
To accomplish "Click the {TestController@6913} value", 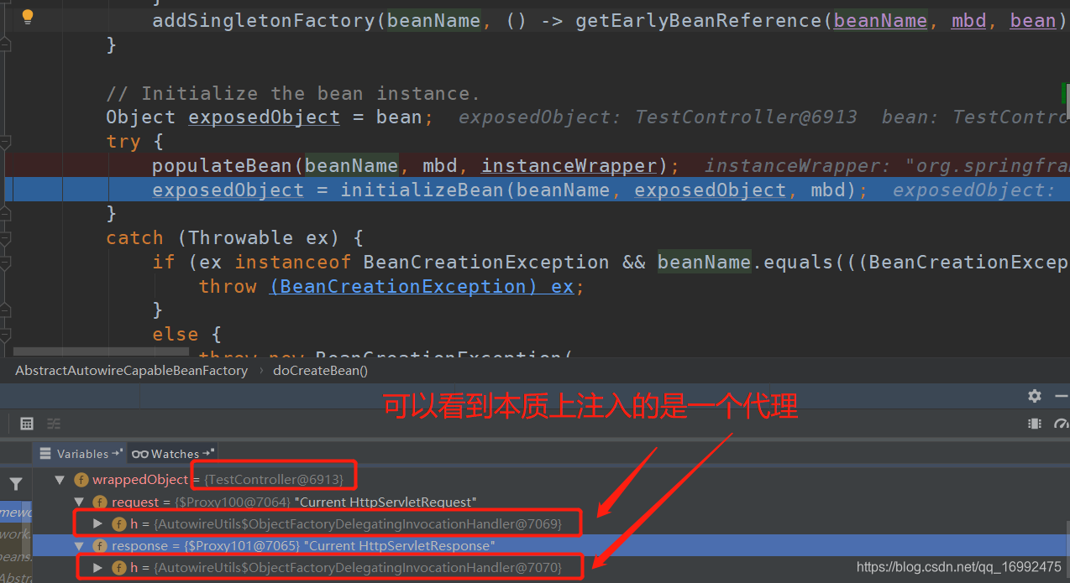I will (274, 480).
